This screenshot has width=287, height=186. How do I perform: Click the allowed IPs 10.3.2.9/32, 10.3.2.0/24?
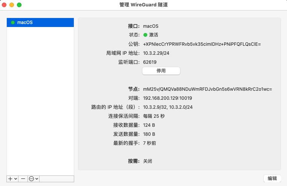(168, 107)
